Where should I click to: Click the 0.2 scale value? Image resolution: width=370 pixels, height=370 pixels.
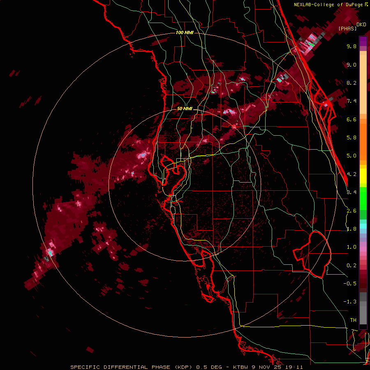(351, 266)
